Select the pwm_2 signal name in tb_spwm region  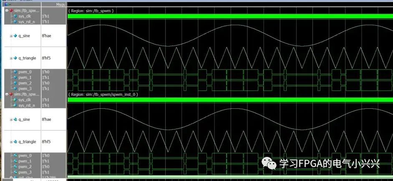tap(25, 83)
